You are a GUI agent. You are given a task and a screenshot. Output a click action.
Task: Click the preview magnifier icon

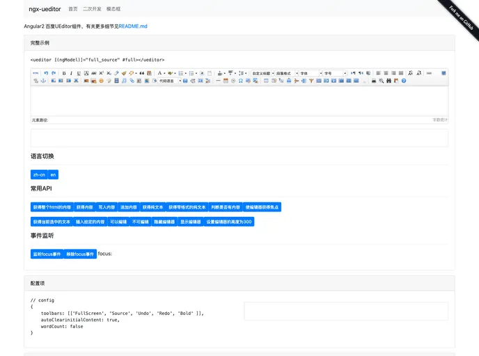(x=382, y=81)
